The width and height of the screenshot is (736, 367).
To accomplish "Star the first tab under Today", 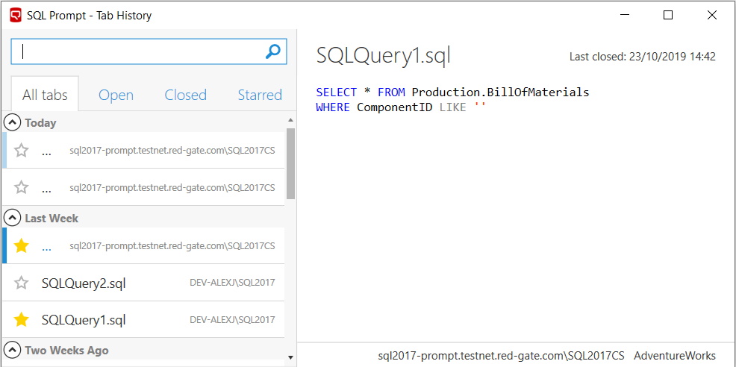I will (x=22, y=151).
